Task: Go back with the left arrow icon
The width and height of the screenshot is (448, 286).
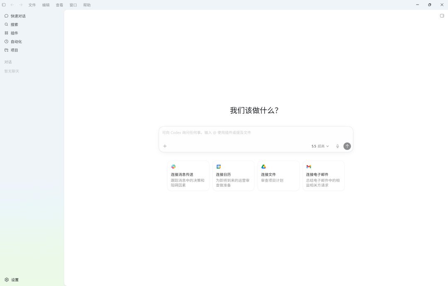Action: click(x=12, y=5)
